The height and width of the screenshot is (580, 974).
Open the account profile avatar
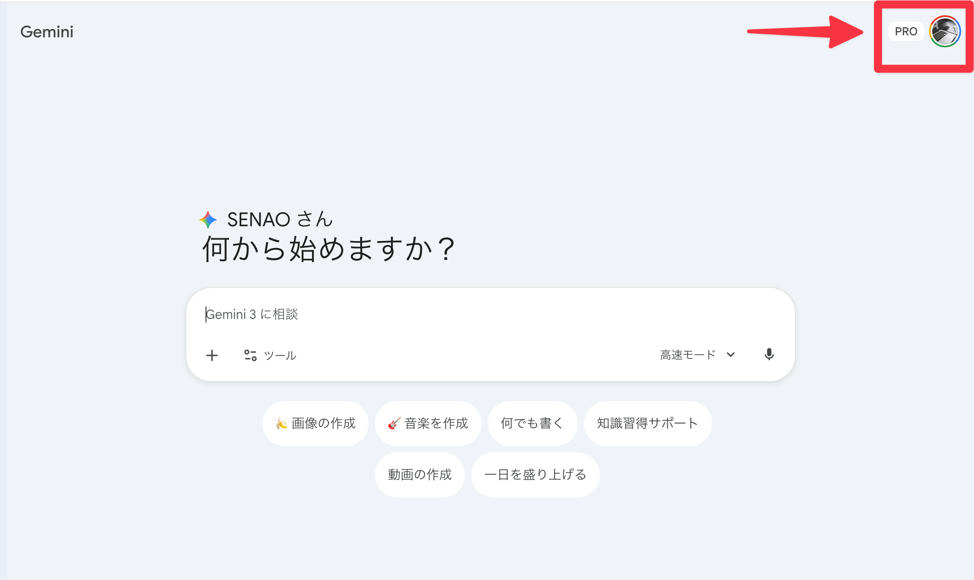pos(945,32)
